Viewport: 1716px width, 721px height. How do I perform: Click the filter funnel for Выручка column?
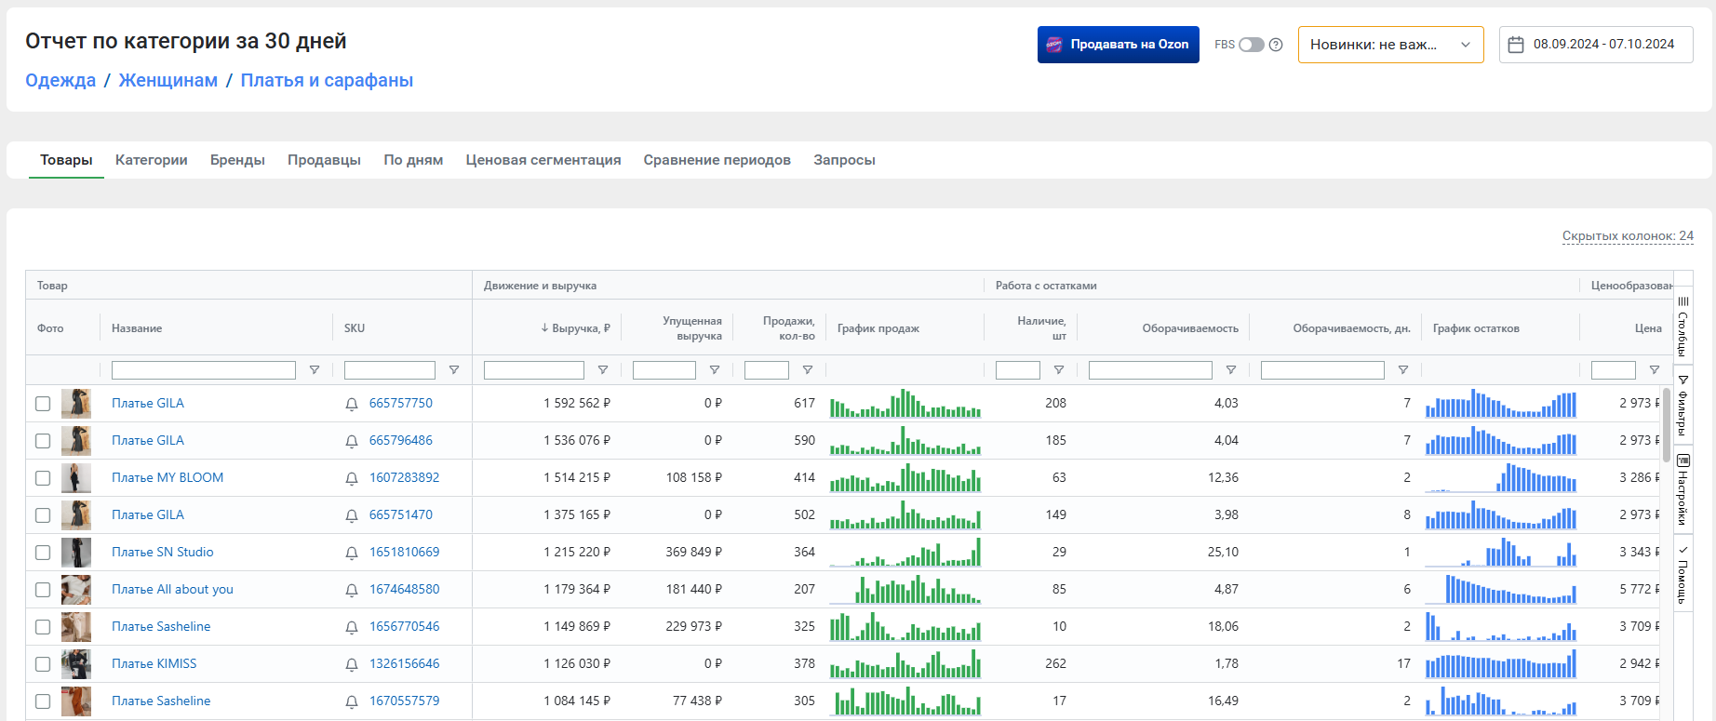click(603, 370)
